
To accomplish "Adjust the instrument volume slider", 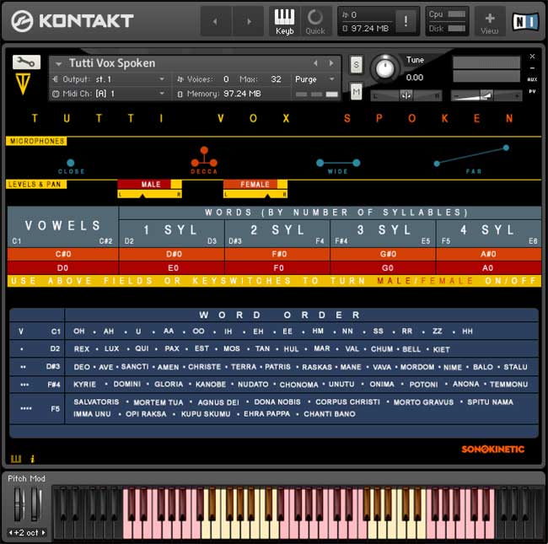I will [486, 95].
